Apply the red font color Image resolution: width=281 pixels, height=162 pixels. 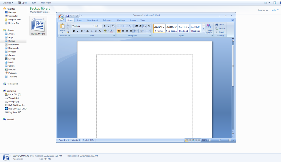[x=111, y=31]
